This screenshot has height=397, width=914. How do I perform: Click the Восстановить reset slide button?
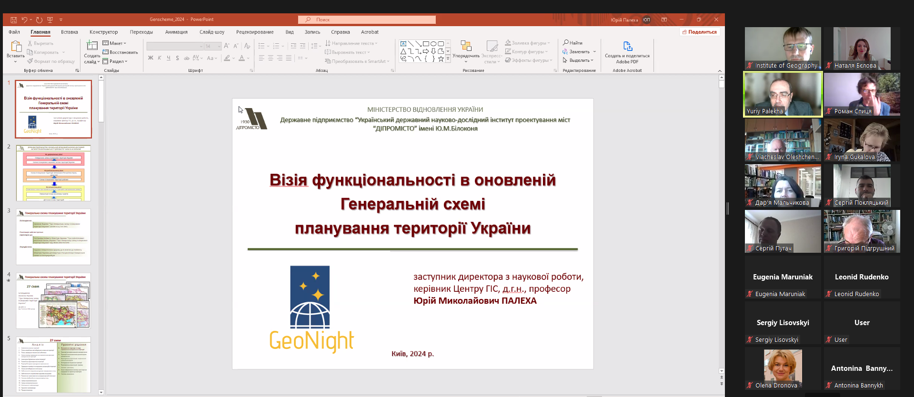tap(120, 52)
